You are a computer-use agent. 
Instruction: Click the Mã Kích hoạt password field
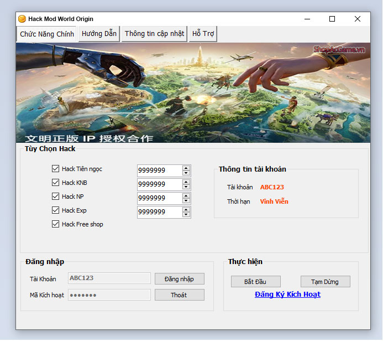pos(109,294)
